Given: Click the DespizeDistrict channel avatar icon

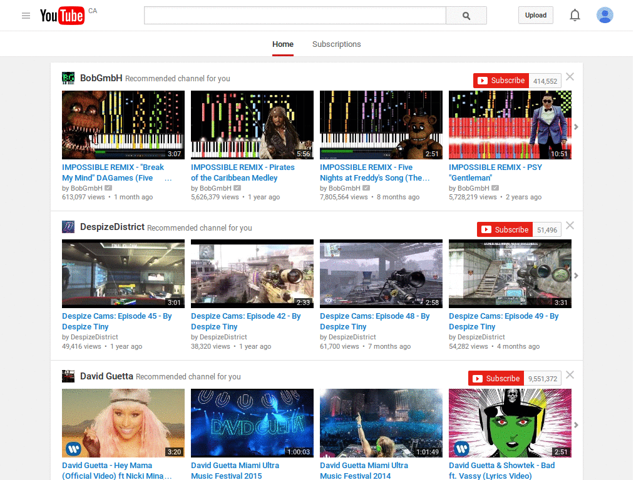Looking at the screenshot, I should (x=68, y=227).
